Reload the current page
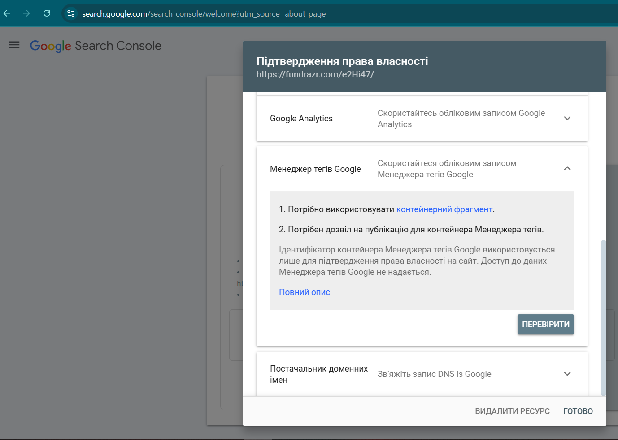 pyautogui.click(x=47, y=13)
